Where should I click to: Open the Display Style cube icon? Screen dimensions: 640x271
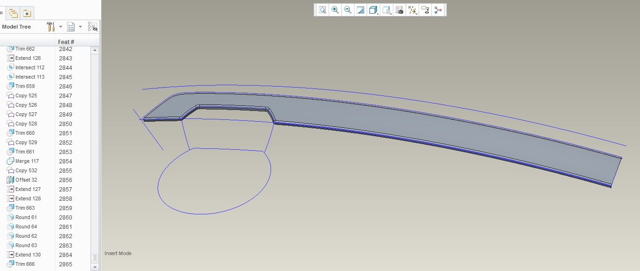coord(373,10)
